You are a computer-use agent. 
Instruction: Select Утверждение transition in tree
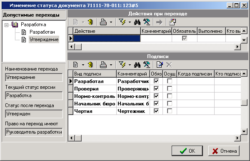point(44,39)
